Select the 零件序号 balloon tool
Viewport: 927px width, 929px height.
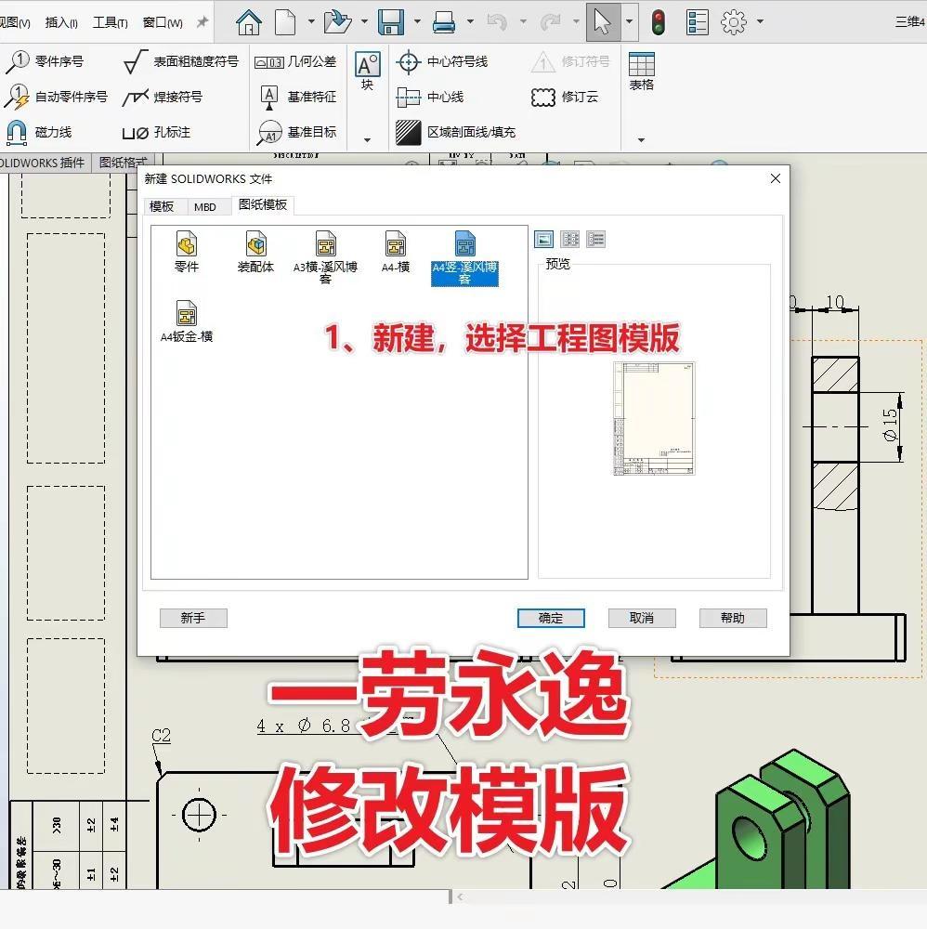45,61
